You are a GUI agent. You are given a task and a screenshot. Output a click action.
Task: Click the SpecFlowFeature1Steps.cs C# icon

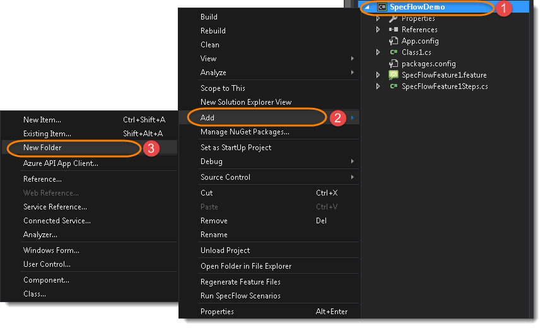point(394,86)
